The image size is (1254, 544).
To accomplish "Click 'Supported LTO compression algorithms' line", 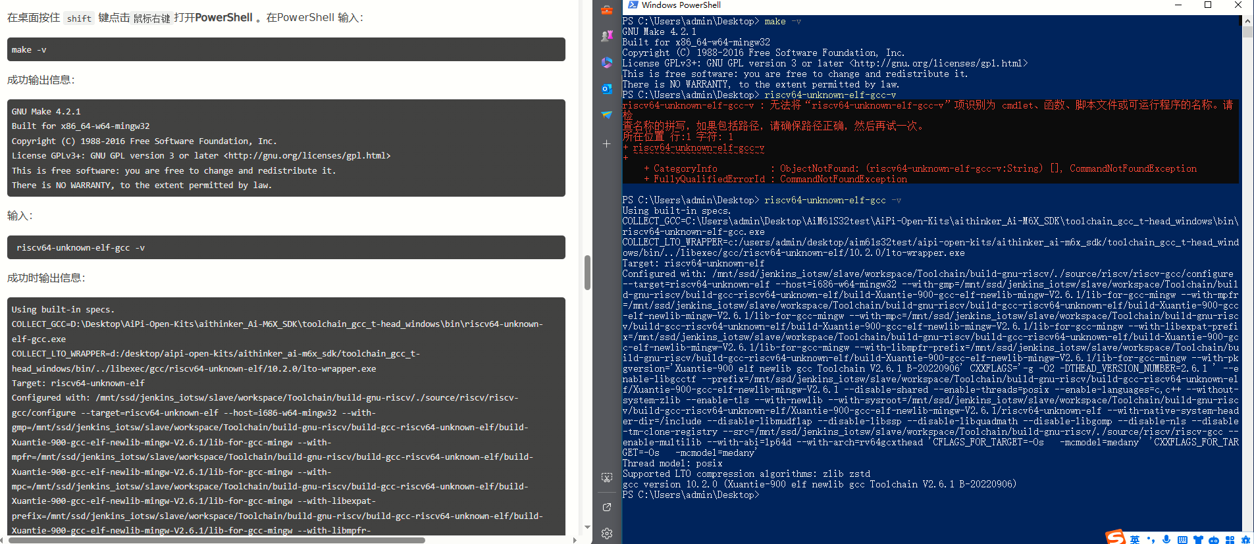I will pyautogui.click(x=746, y=474).
